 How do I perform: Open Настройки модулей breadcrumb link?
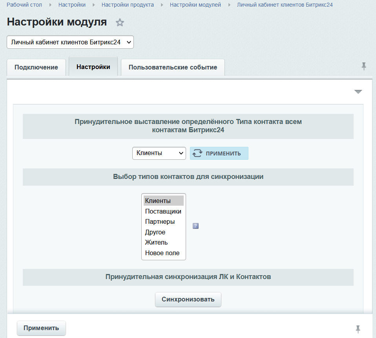195,5
